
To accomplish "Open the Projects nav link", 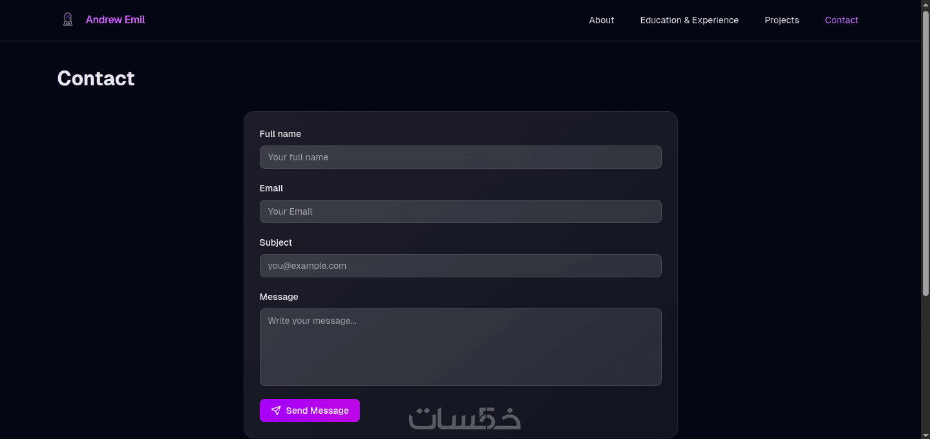I will (781, 20).
